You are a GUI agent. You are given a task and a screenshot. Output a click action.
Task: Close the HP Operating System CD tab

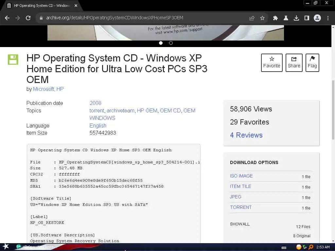point(76,6)
